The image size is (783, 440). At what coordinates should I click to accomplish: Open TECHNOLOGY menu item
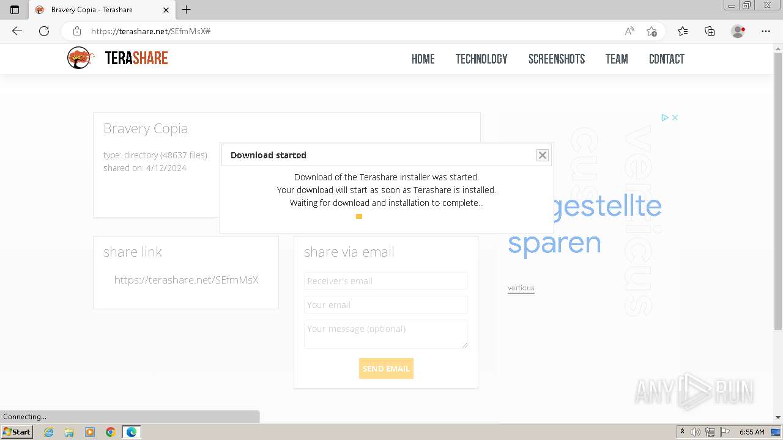[x=481, y=59]
